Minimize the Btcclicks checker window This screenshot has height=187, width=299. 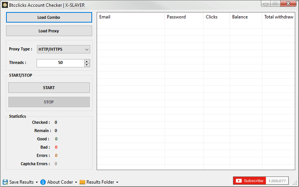(x=266, y=4)
